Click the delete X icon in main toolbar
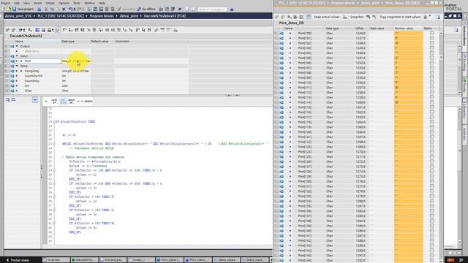Screen dimensions: 468x263 [64, 9]
